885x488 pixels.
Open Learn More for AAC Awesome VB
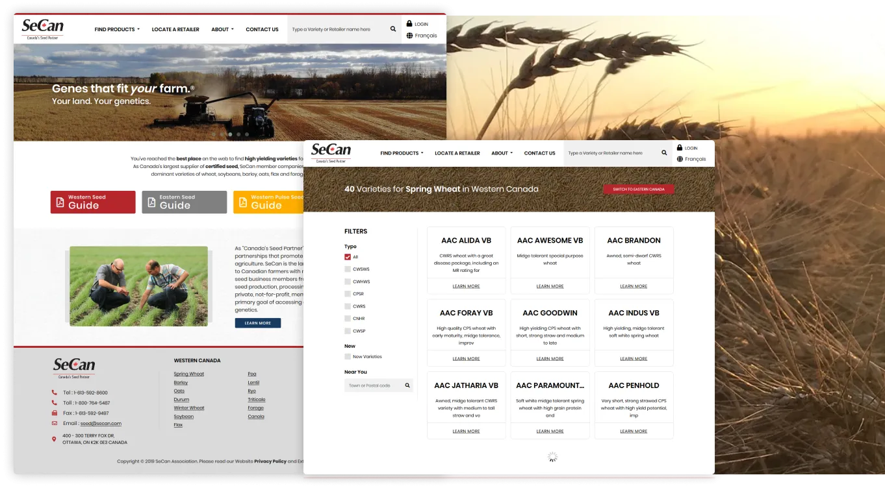point(550,286)
